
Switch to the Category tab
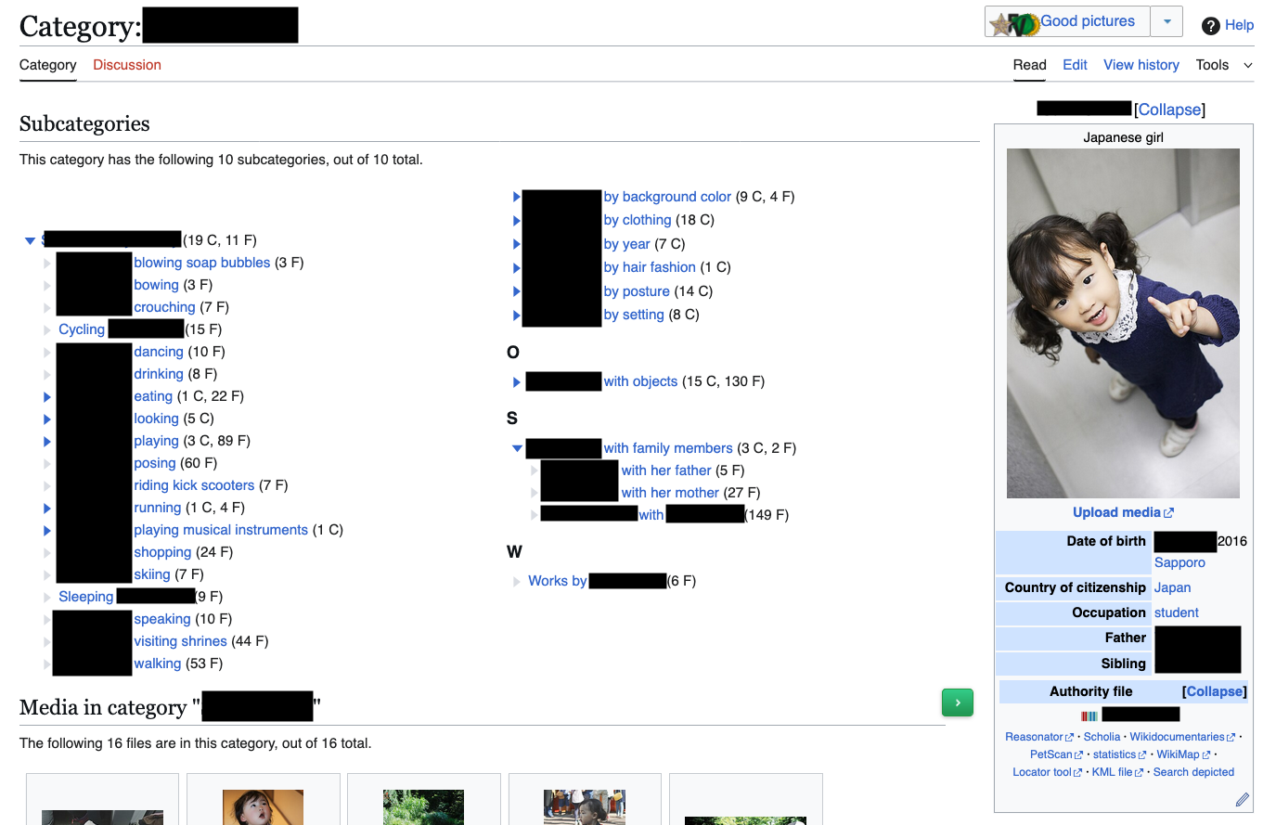point(48,65)
